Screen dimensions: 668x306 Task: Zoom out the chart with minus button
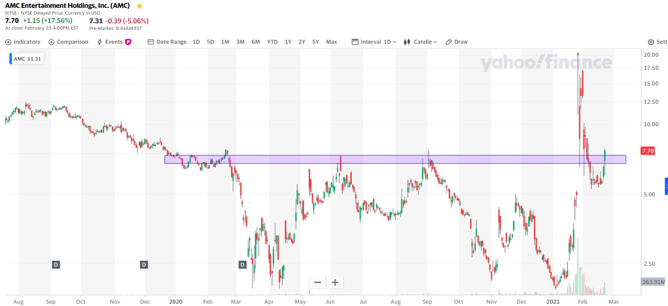(317, 282)
